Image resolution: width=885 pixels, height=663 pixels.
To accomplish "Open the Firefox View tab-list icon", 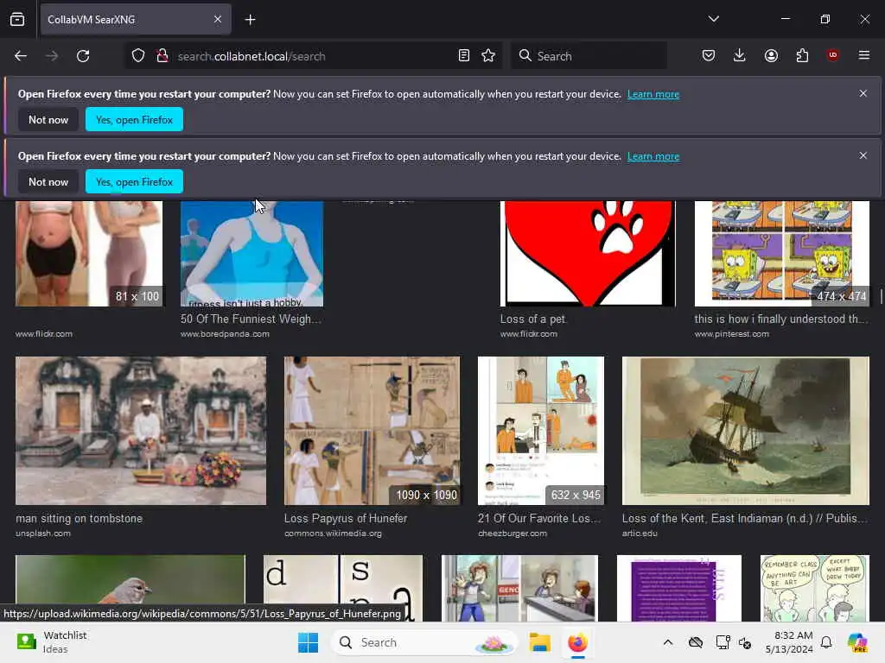I will coord(17,19).
